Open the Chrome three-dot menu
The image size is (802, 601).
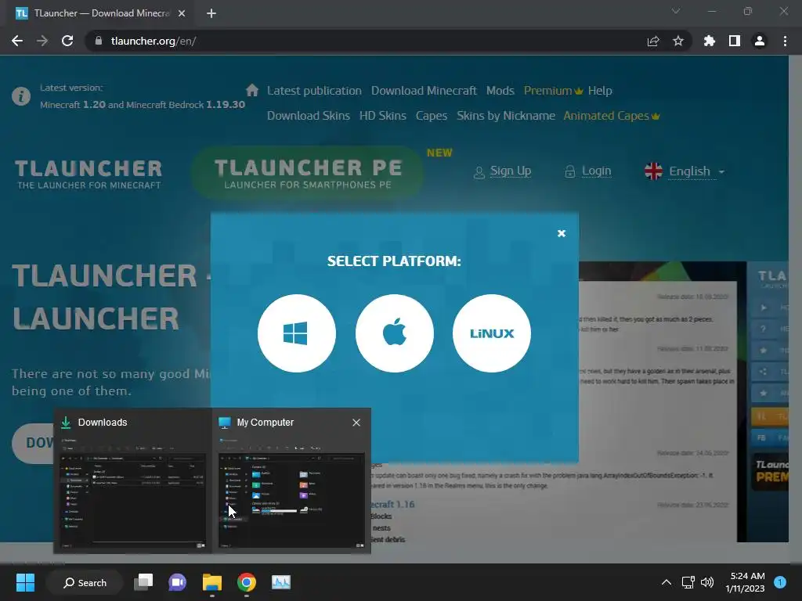tap(785, 41)
